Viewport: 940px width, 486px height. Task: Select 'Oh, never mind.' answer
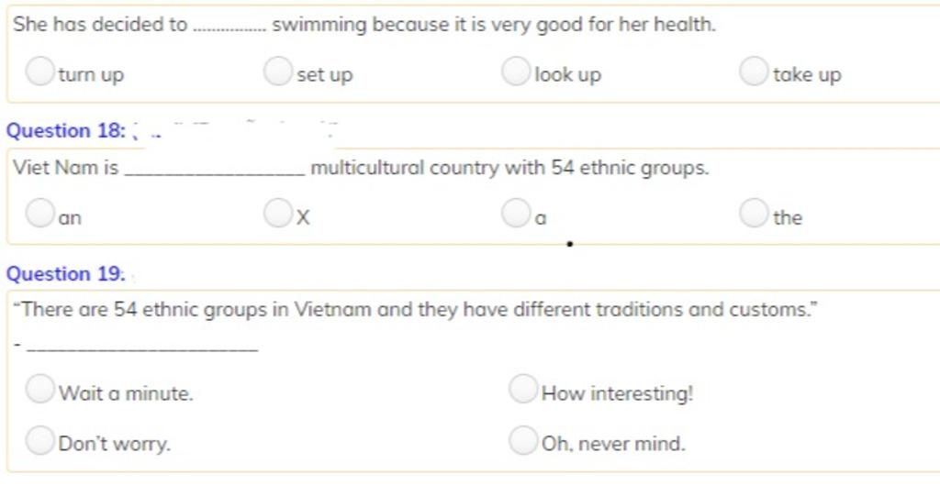tap(522, 440)
